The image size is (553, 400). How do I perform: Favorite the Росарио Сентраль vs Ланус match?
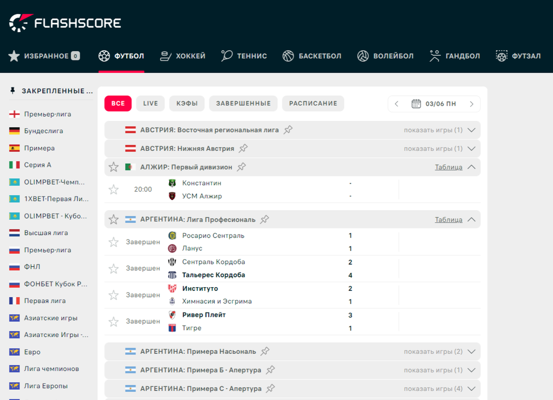(113, 242)
